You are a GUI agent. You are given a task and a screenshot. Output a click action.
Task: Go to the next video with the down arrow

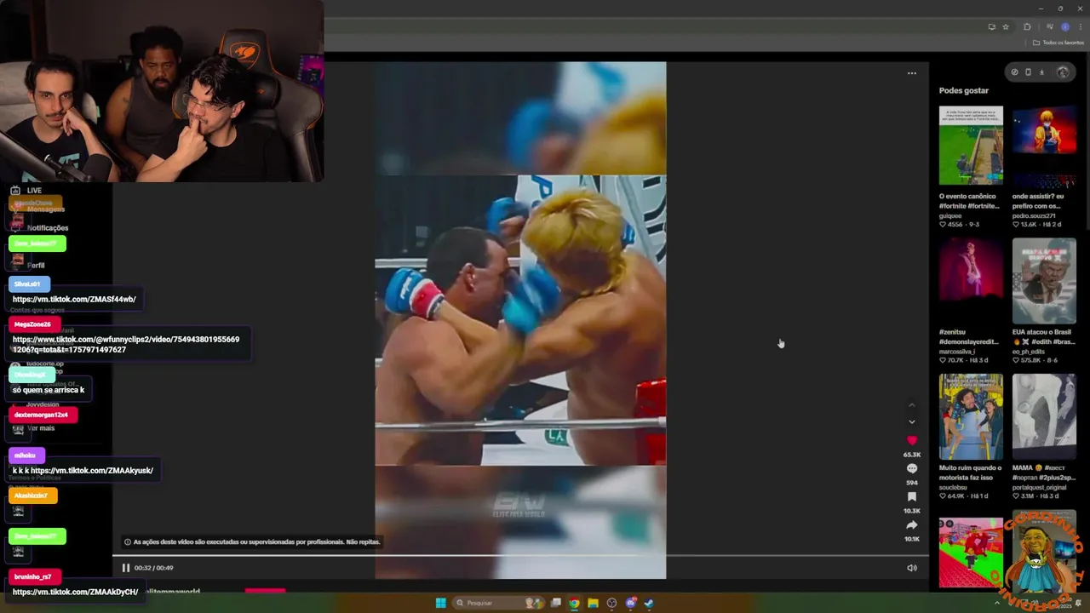tap(911, 421)
